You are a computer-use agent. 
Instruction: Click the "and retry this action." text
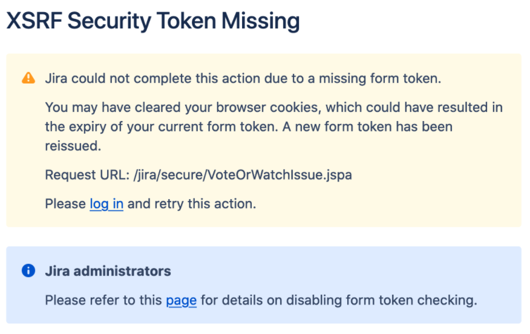[x=192, y=204]
